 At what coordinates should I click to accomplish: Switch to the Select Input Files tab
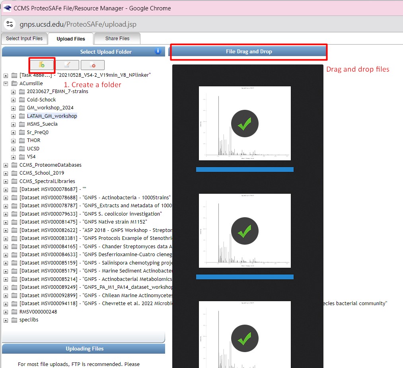coord(24,39)
